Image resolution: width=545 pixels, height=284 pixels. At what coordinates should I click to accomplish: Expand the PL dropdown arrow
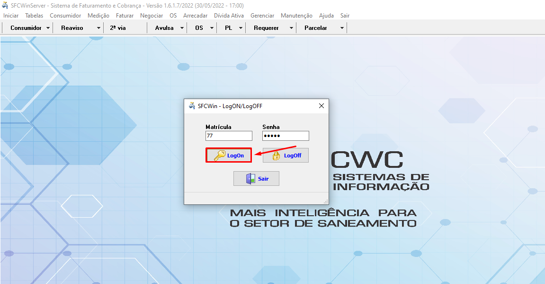pyautogui.click(x=241, y=27)
